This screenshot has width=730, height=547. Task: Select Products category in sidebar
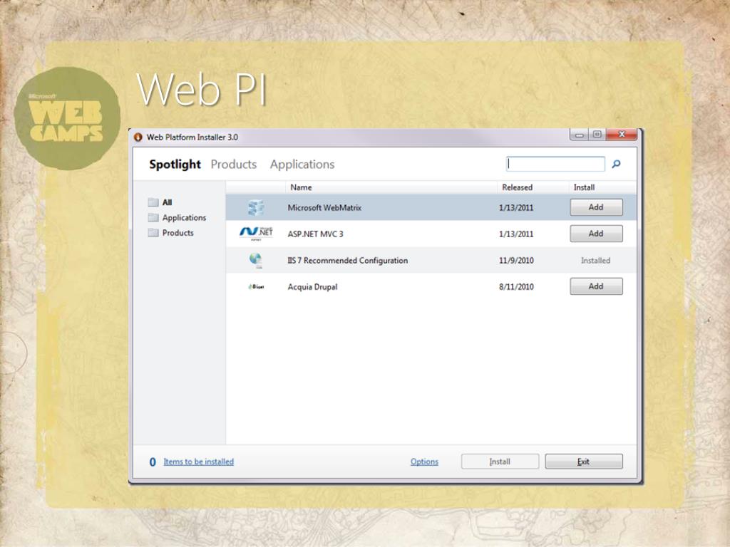point(178,233)
